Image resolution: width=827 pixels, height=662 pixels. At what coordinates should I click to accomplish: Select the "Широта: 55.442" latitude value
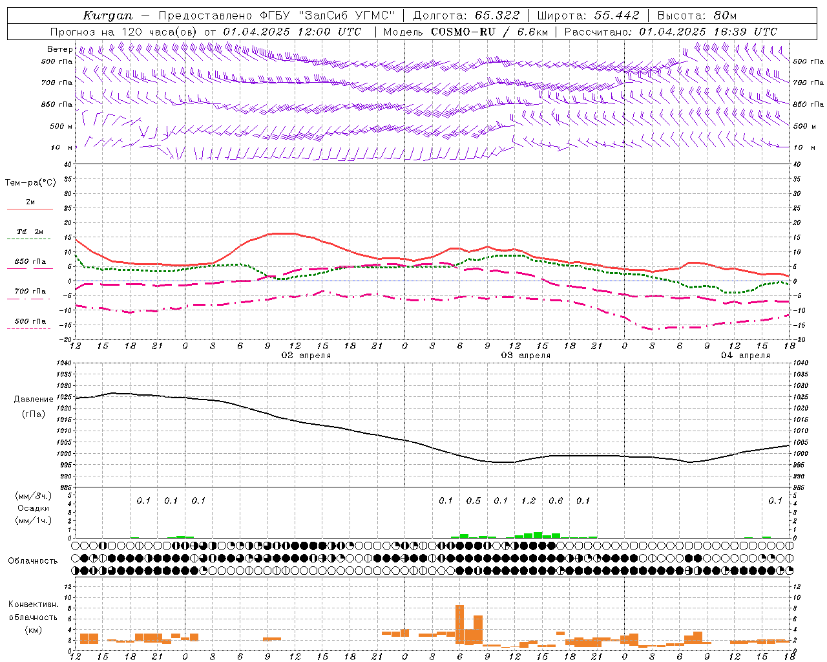click(x=588, y=16)
